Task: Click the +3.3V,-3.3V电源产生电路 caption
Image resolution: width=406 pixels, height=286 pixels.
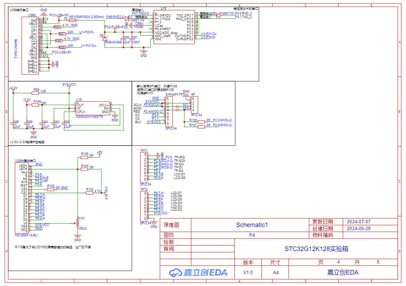Action: pyautogui.click(x=27, y=142)
